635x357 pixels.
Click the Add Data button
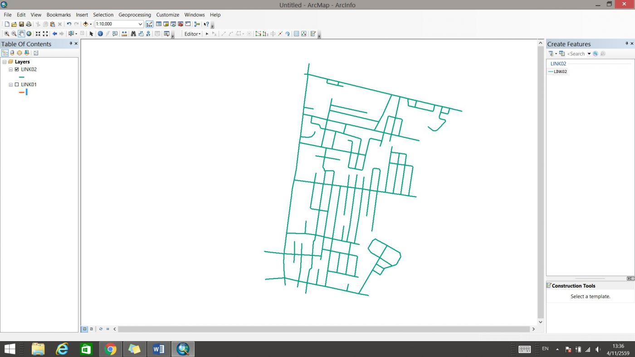click(x=85, y=24)
